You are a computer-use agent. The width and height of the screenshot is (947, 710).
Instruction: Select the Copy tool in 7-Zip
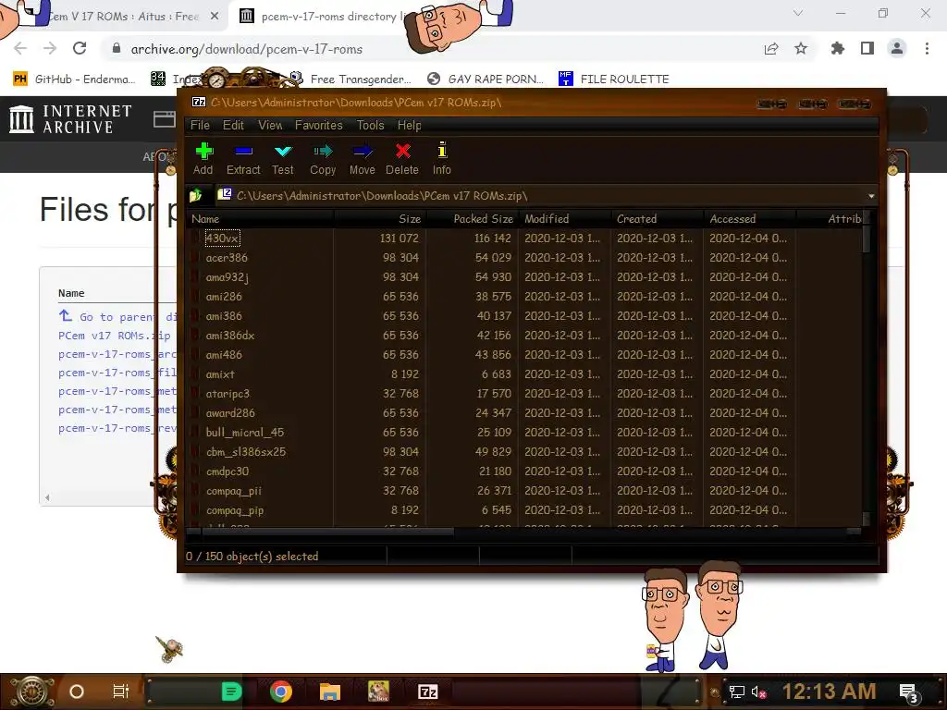[x=323, y=159]
